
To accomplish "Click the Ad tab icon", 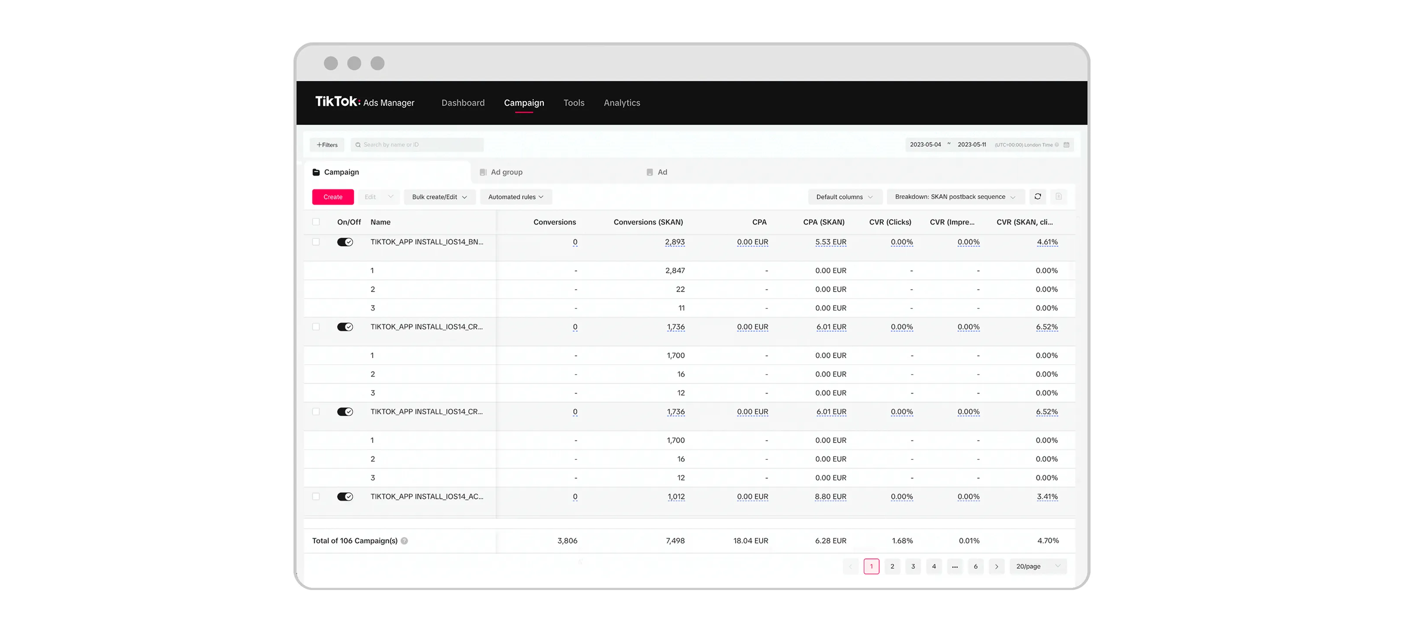I will 649,173.
